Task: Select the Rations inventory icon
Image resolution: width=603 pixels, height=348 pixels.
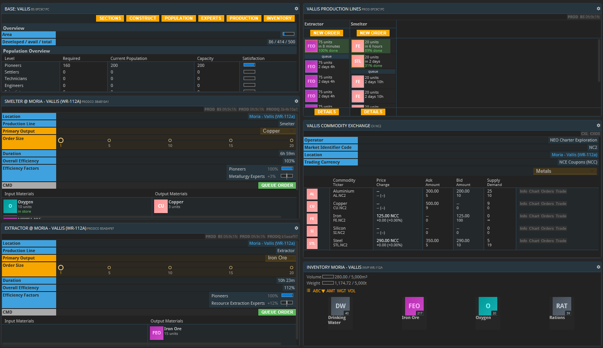Action: pyautogui.click(x=562, y=306)
